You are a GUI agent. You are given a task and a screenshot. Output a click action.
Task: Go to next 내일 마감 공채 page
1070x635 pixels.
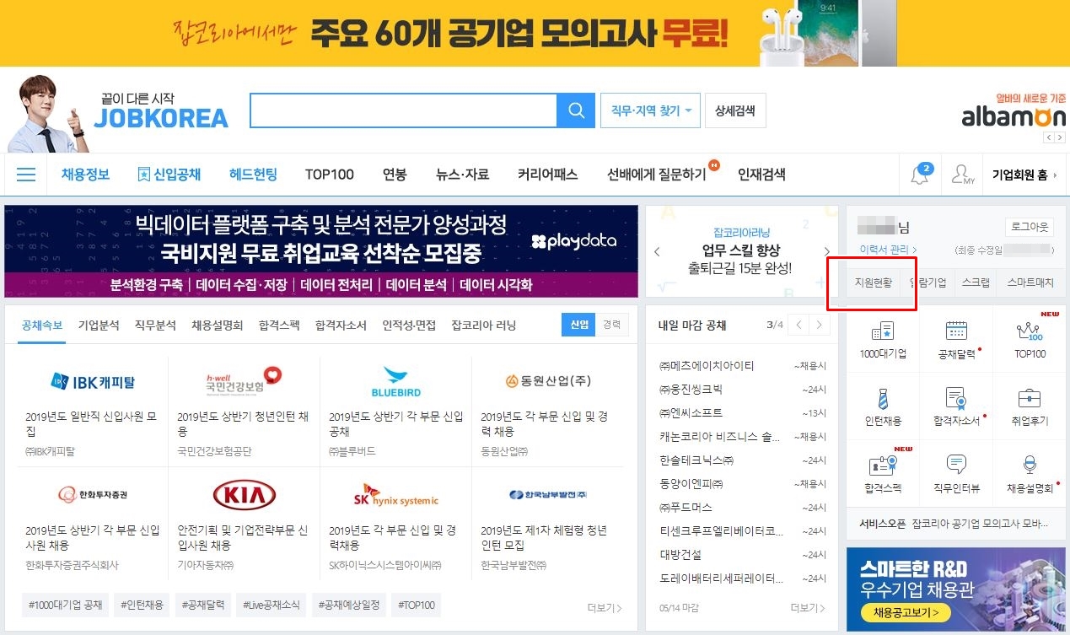coord(819,325)
